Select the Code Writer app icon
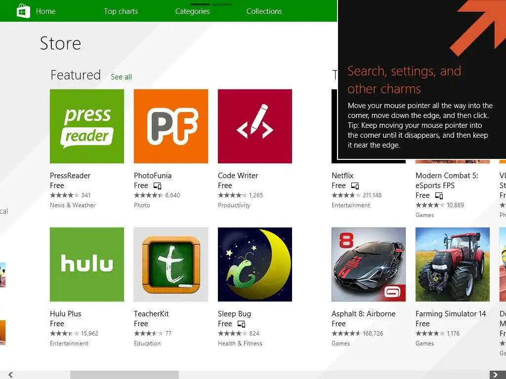Image resolution: width=506 pixels, height=379 pixels. click(255, 126)
